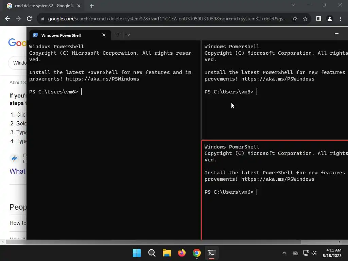Image resolution: width=348 pixels, height=261 pixels.
Task: Reload the Google search page
Action: tap(29, 19)
